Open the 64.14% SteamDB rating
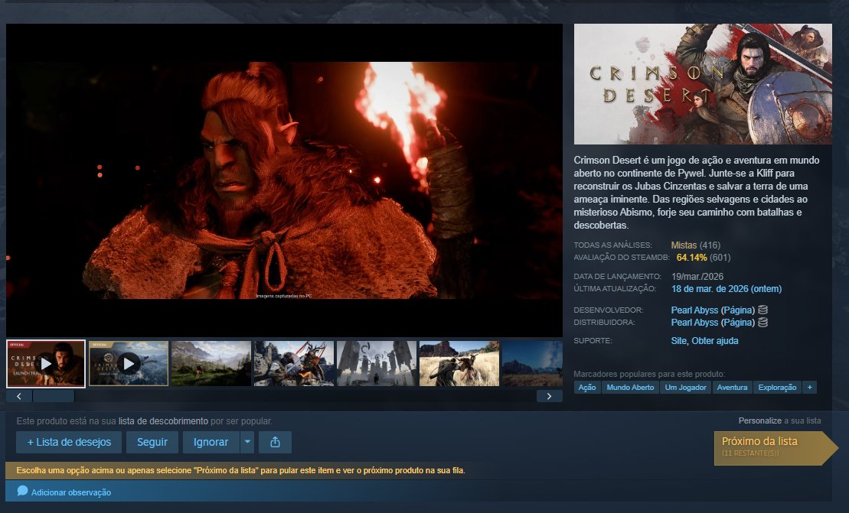 (x=691, y=258)
